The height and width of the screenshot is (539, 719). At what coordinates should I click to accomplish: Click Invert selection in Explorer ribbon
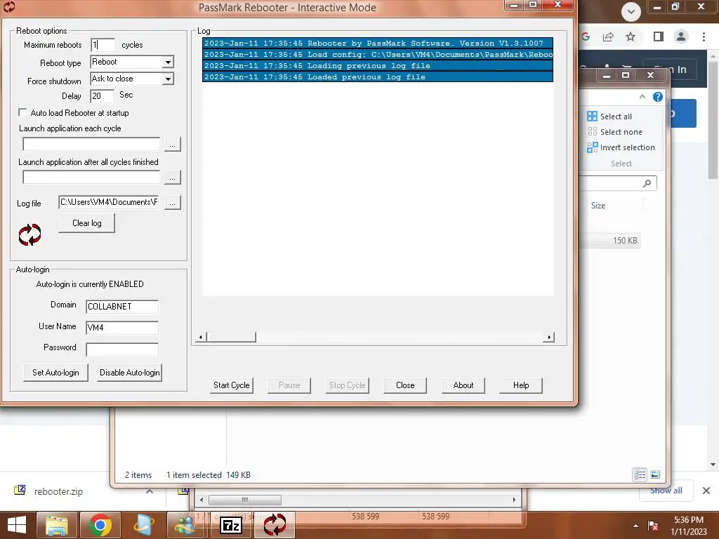[x=621, y=147]
